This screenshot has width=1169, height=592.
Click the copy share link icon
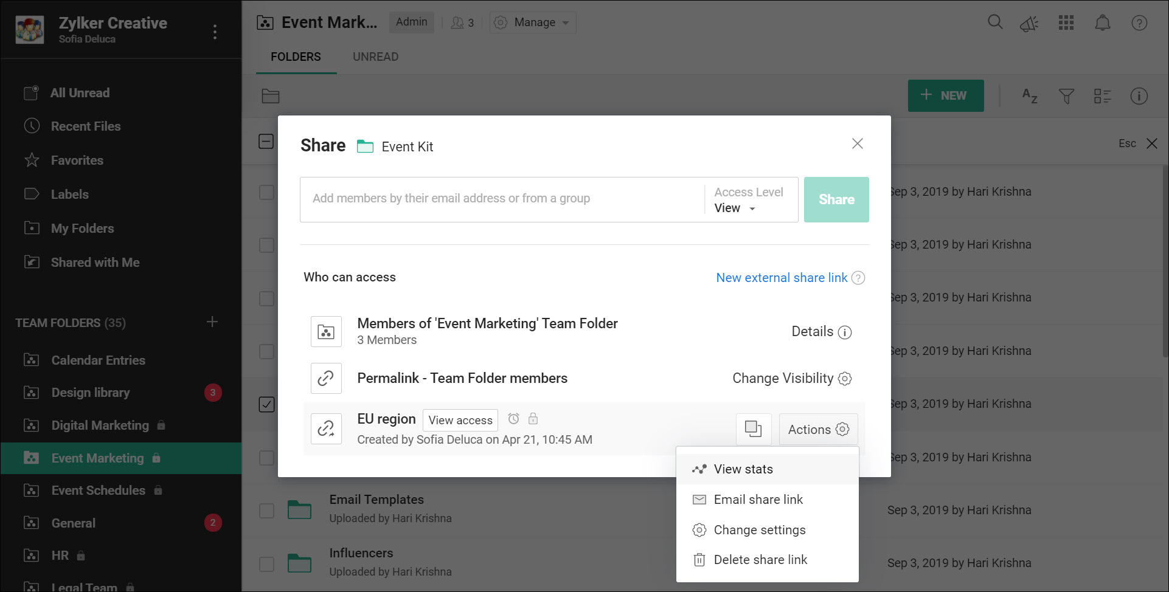pos(753,429)
